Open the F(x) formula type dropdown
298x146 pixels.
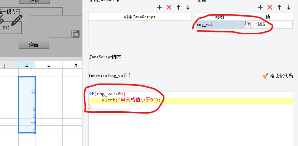pos(249,24)
